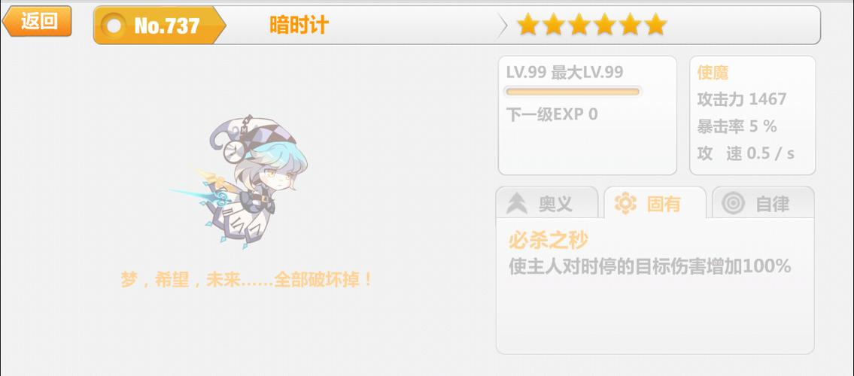
Task: Click the EXP progress bar
Action: click(x=573, y=92)
